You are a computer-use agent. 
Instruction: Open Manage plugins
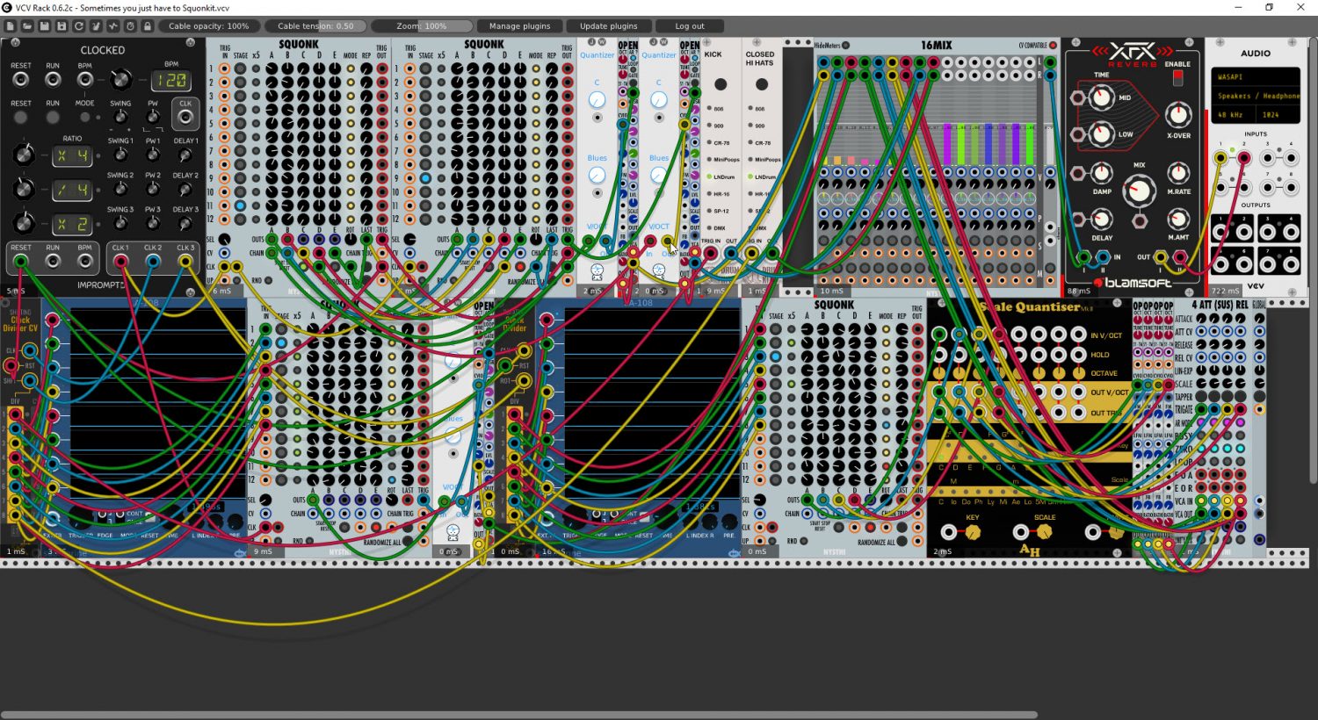pos(519,26)
